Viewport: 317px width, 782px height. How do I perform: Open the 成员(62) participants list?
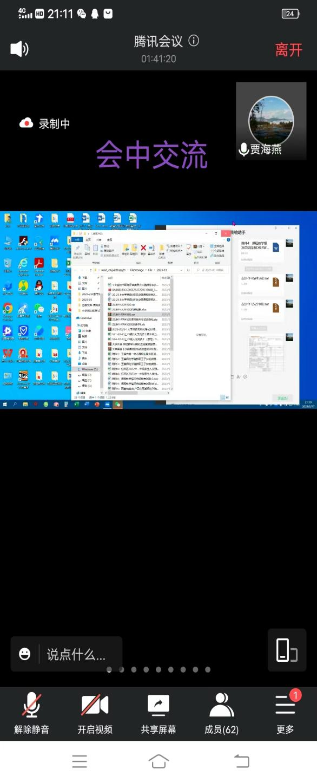pos(222,713)
